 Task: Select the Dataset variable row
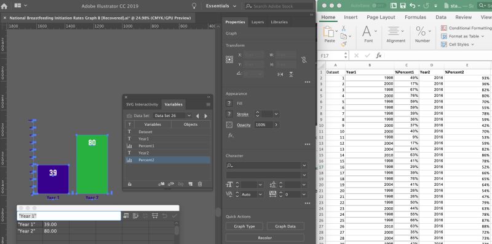tap(168, 132)
